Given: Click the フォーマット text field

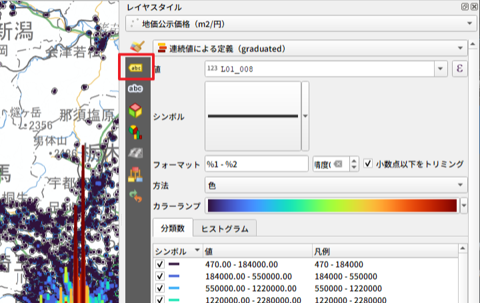Looking at the screenshot, I should [256, 164].
